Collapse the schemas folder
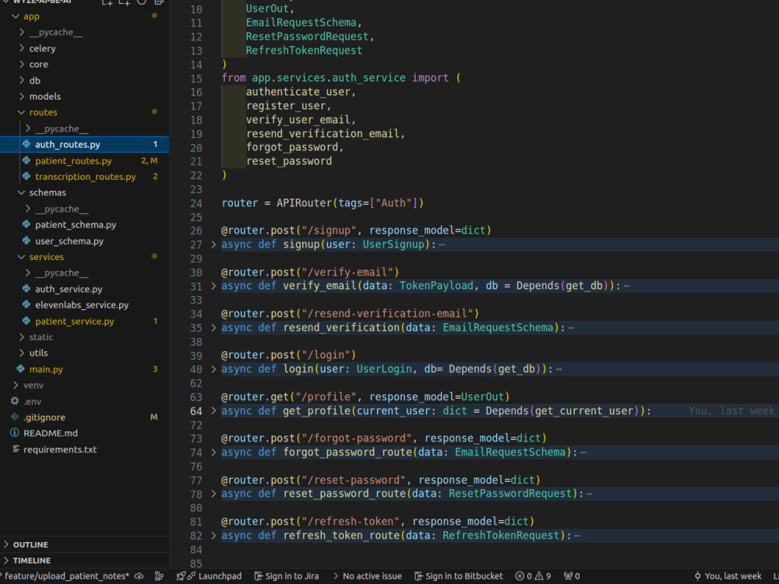779x584 pixels. (x=22, y=192)
